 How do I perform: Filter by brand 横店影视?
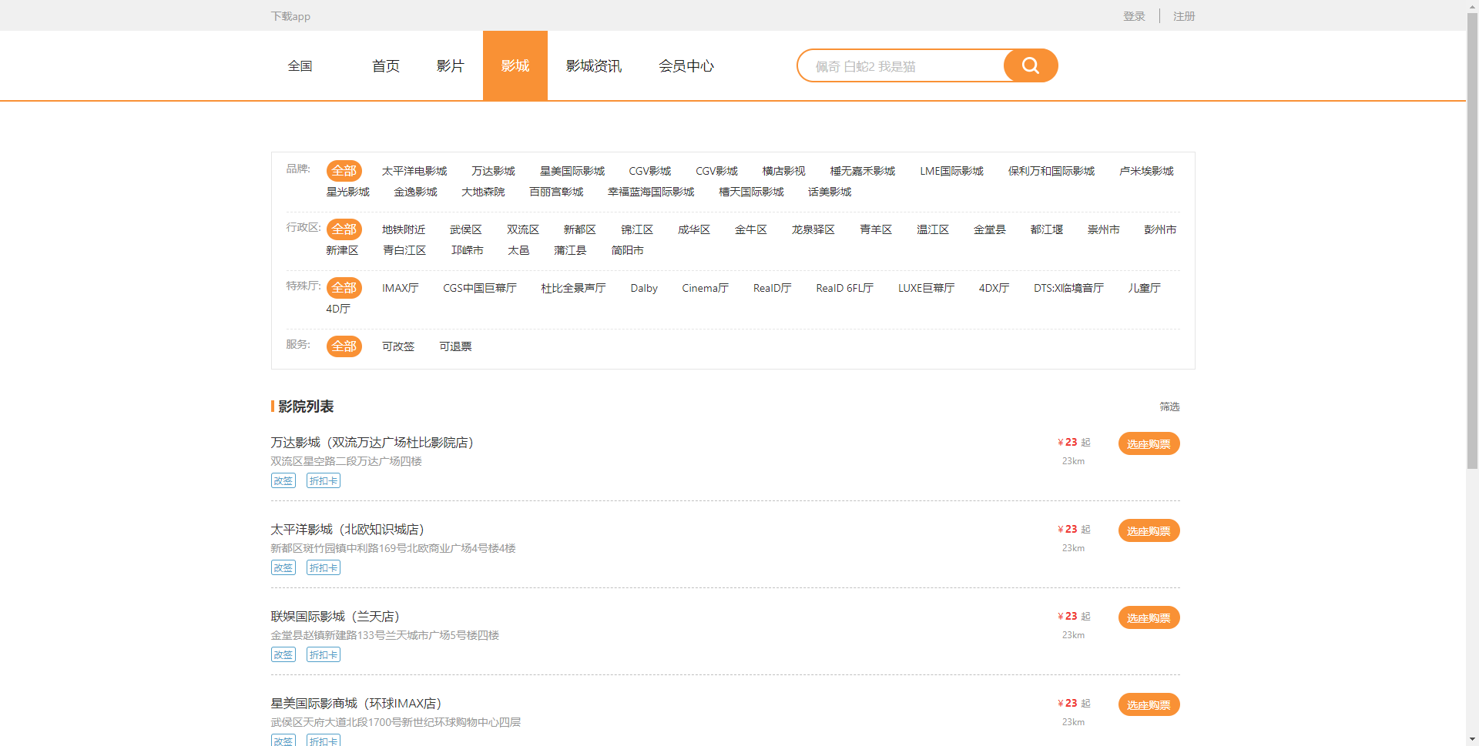783,171
